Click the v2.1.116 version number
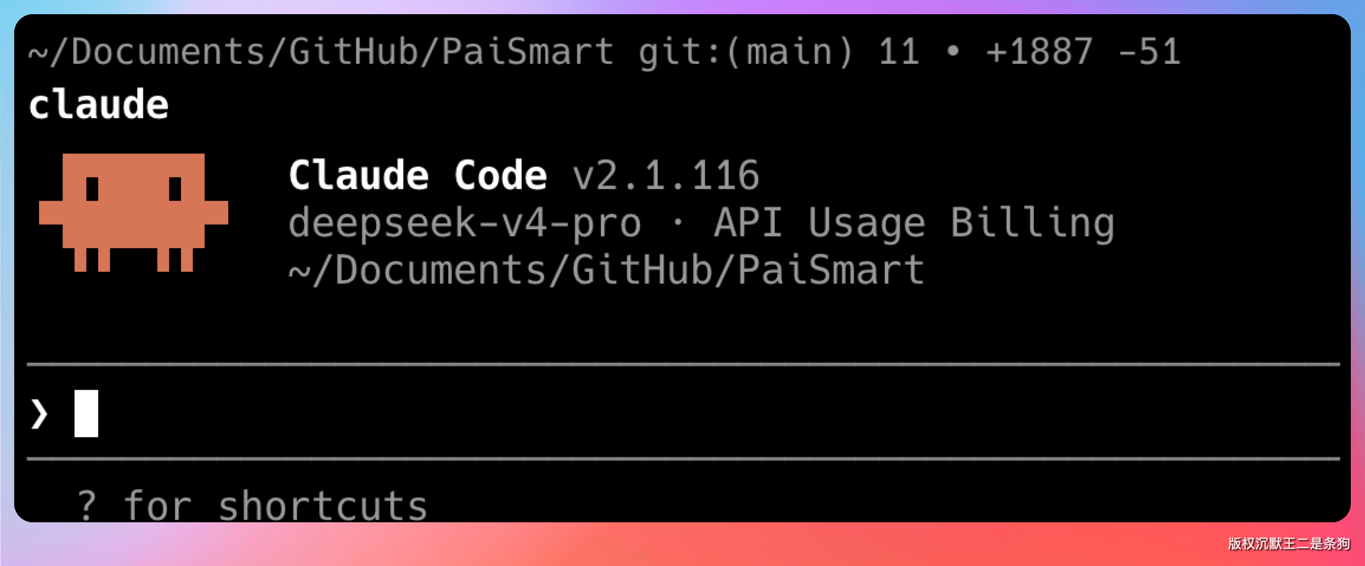 [x=666, y=175]
